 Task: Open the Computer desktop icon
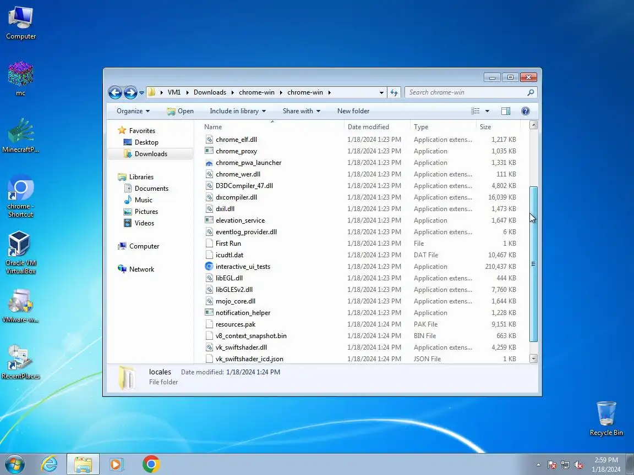[x=20, y=24]
